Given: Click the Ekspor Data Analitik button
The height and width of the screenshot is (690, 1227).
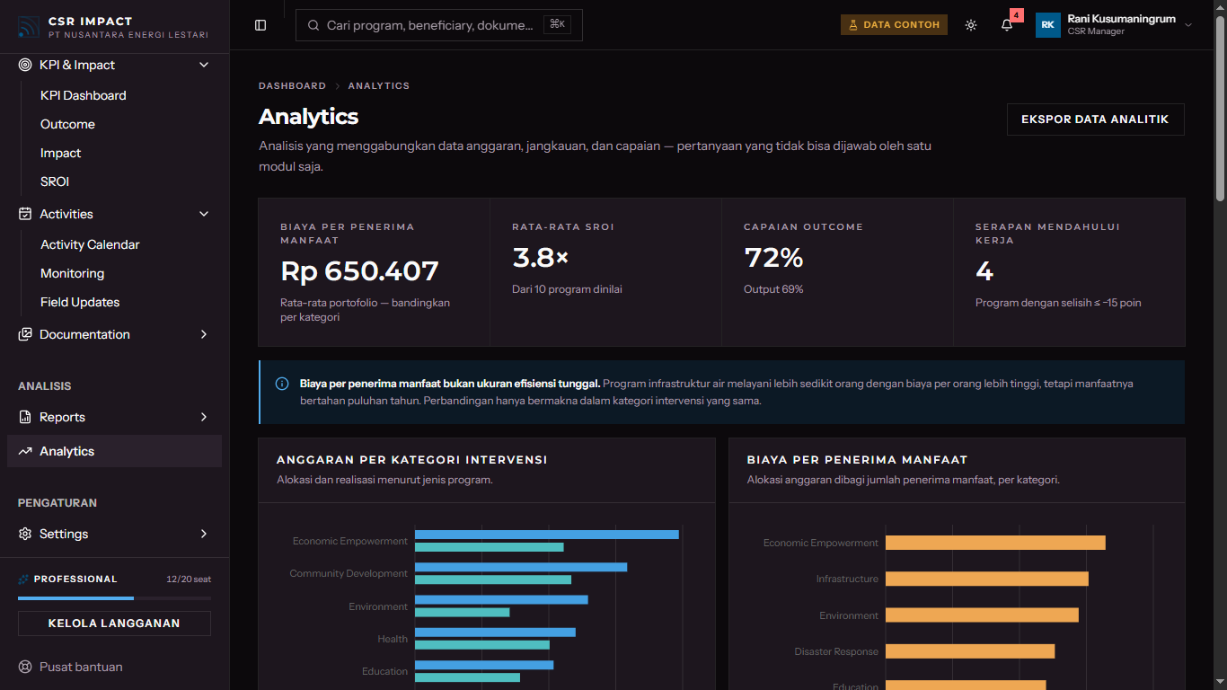Looking at the screenshot, I should [x=1095, y=119].
